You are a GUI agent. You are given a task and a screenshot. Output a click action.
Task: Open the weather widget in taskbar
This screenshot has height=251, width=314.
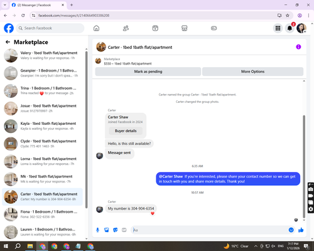(236, 246)
